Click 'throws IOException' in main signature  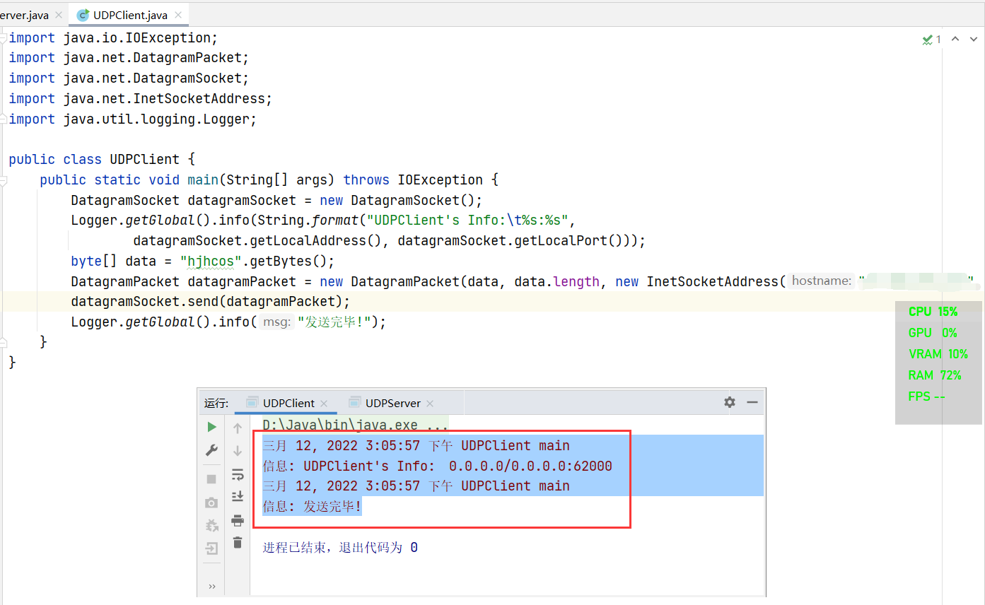pos(413,180)
